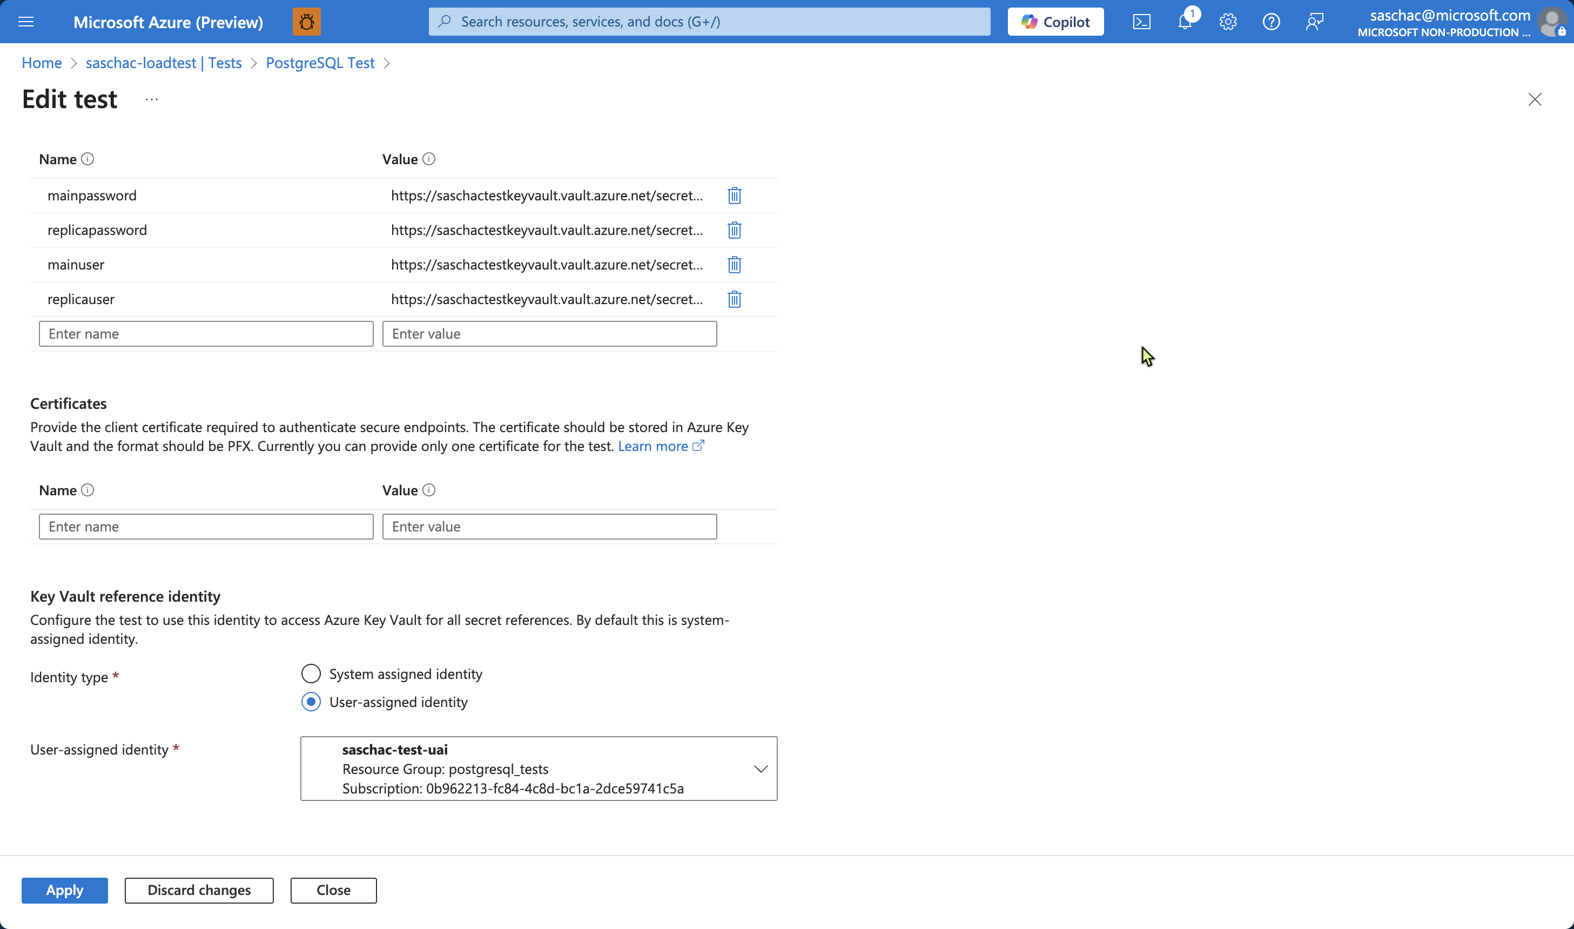Image resolution: width=1574 pixels, height=929 pixels.
Task: Focus the secrets Enter value field
Action: pyautogui.click(x=549, y=334)
